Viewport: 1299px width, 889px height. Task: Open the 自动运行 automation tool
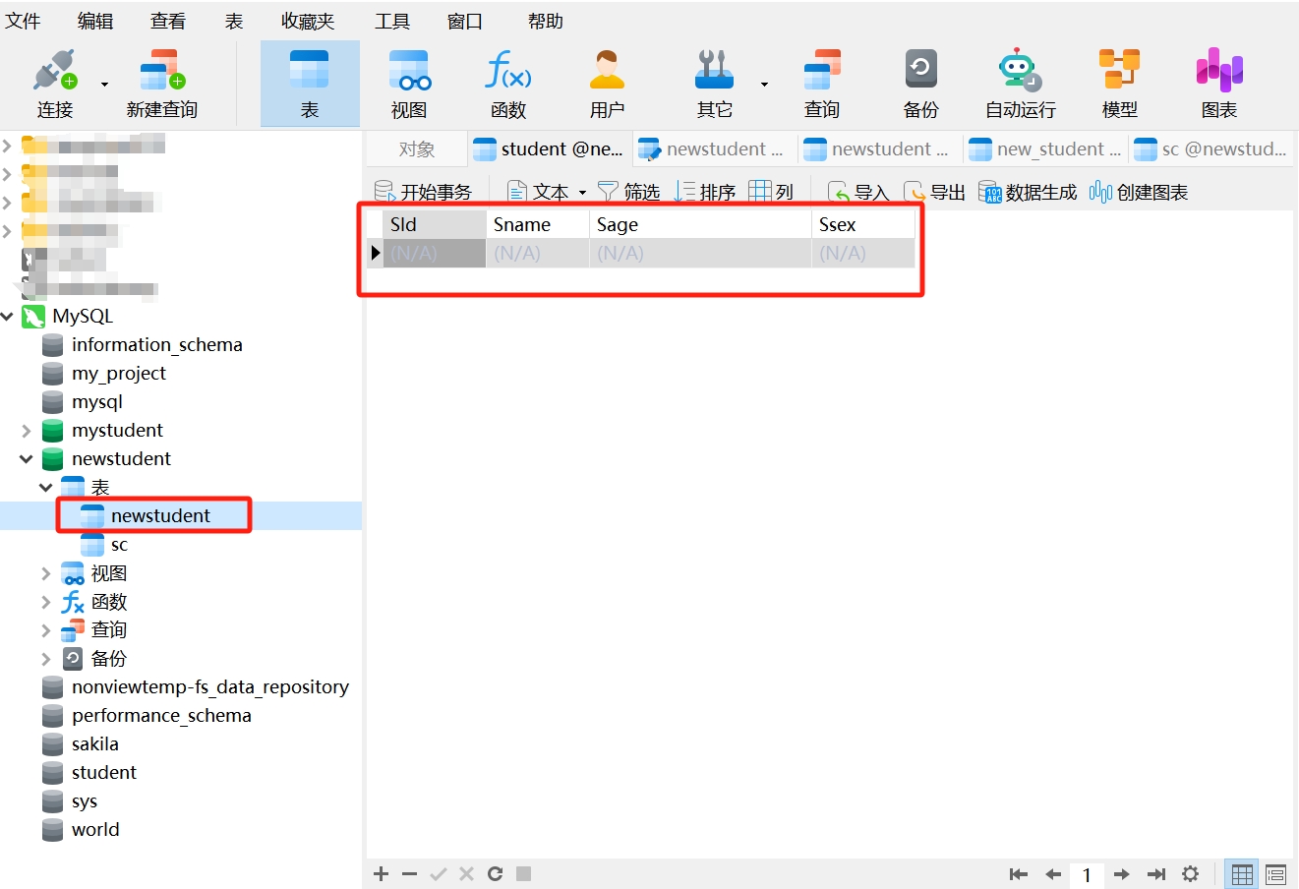[1020, 85]
